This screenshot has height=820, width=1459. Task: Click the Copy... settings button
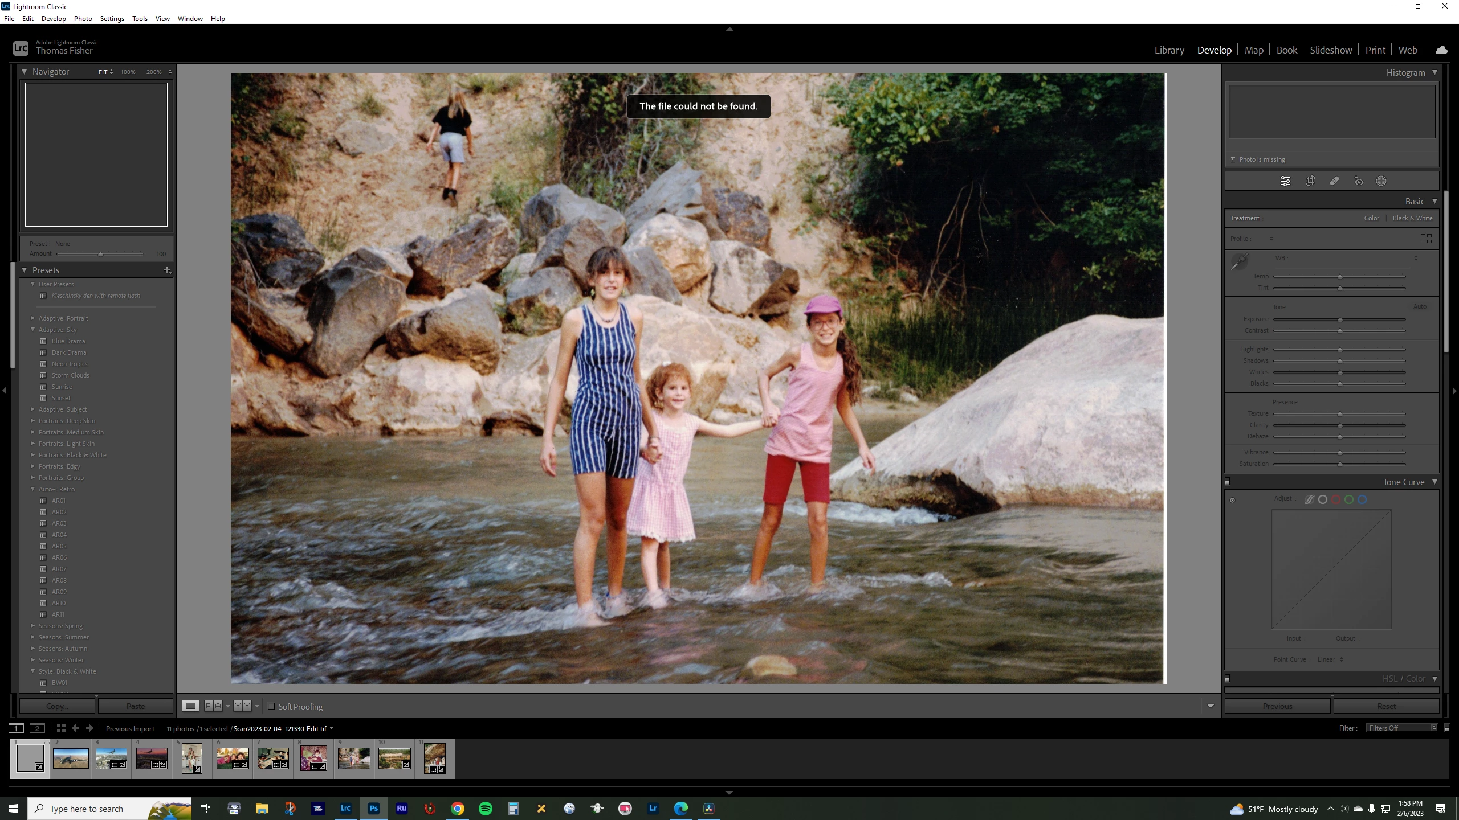[x=57, y=706]
